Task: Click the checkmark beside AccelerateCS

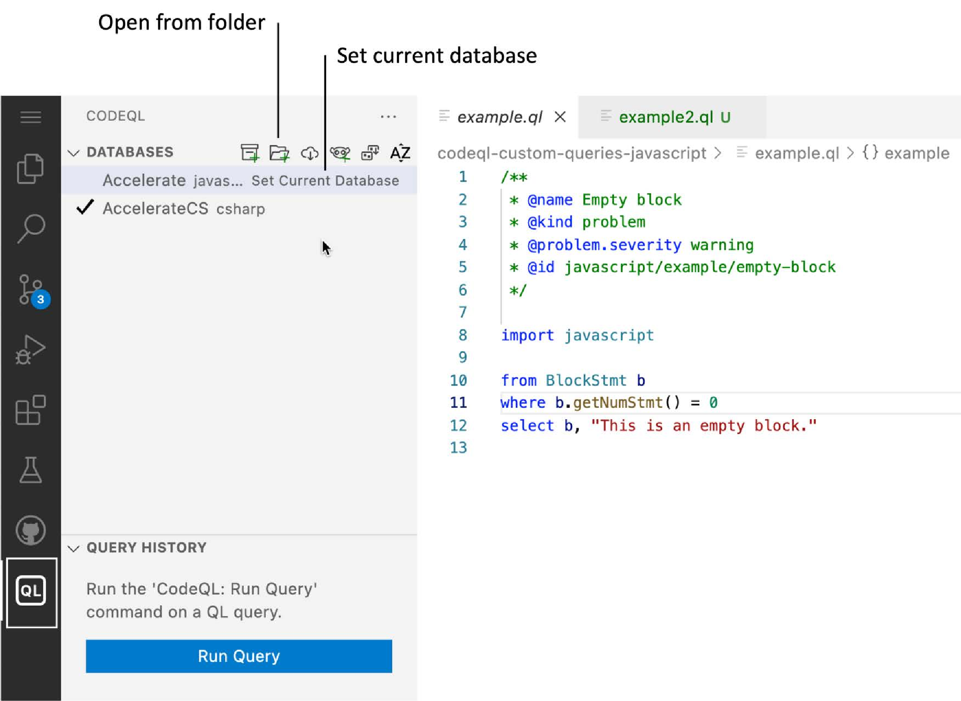Action: coord(85,207)
